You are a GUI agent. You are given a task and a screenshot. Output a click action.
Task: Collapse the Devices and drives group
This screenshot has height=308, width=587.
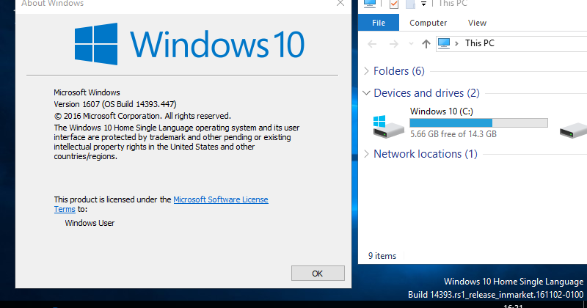366,93
